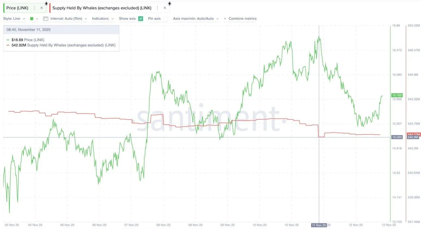This screenshot has height=229, width=421.
Task: Open the Indicators dropdown
Action: 103,19
